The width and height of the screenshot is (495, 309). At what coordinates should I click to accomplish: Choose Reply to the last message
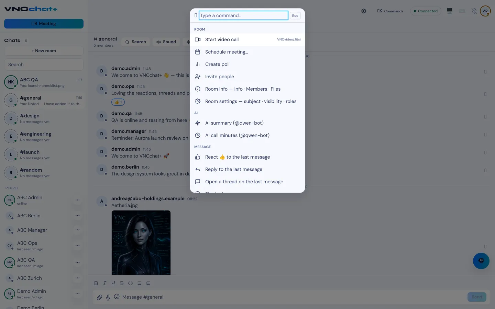tap(247, 169)
